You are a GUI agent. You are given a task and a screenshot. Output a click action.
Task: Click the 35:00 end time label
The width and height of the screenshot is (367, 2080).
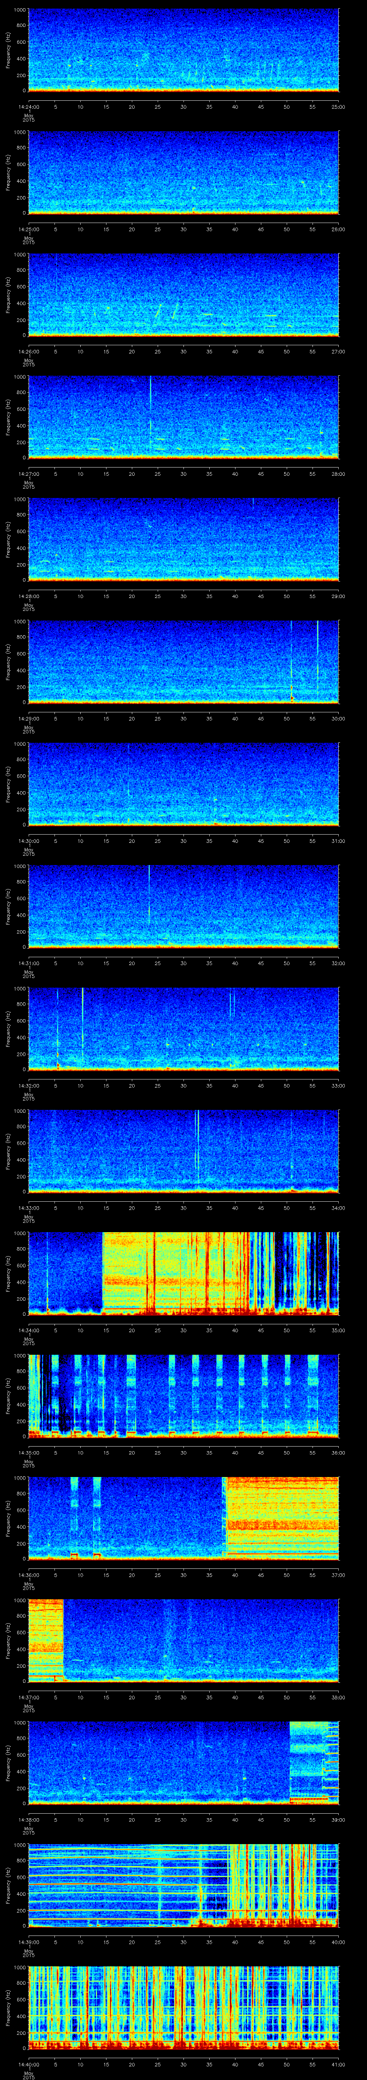(338, 1330)
